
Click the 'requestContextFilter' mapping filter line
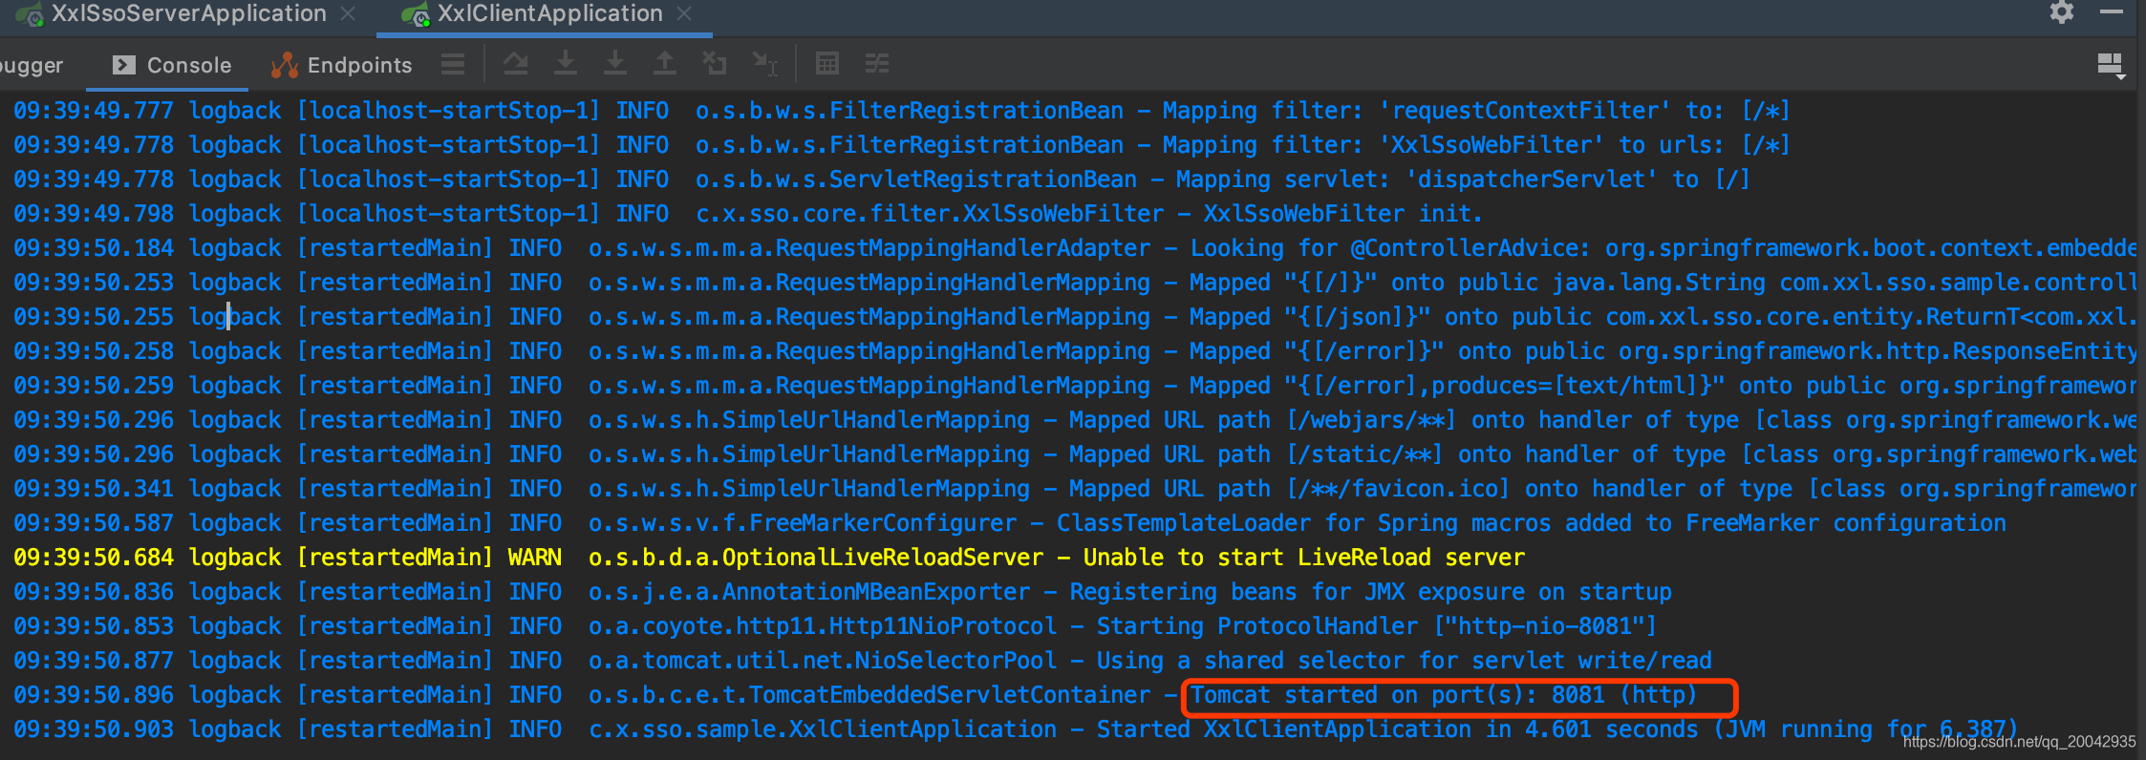(x=902, y=111)
